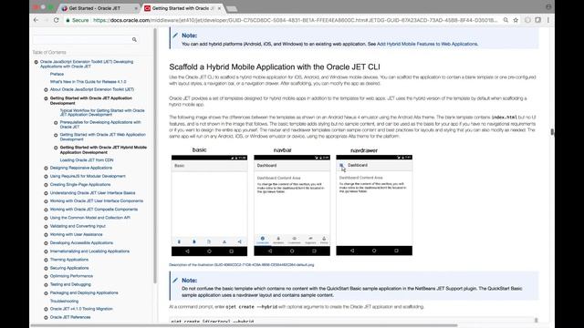Screen dimensions: 584x328
Task: Open a new browser tab
Action: click(x=232, y=8)
